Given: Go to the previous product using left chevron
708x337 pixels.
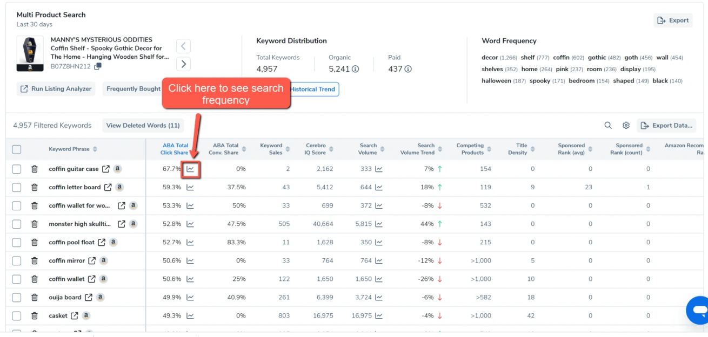Looking at the screenshot, I should point(183,46).
